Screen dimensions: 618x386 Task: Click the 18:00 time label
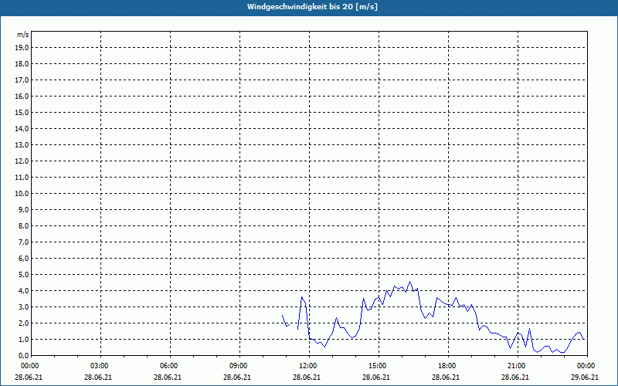point(449,366)
